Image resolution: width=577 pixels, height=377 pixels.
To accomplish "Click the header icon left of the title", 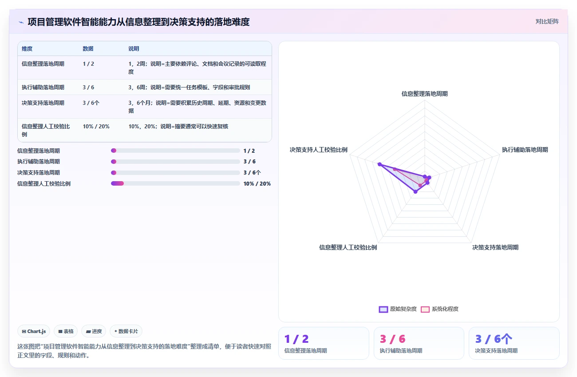I will 21,22.
